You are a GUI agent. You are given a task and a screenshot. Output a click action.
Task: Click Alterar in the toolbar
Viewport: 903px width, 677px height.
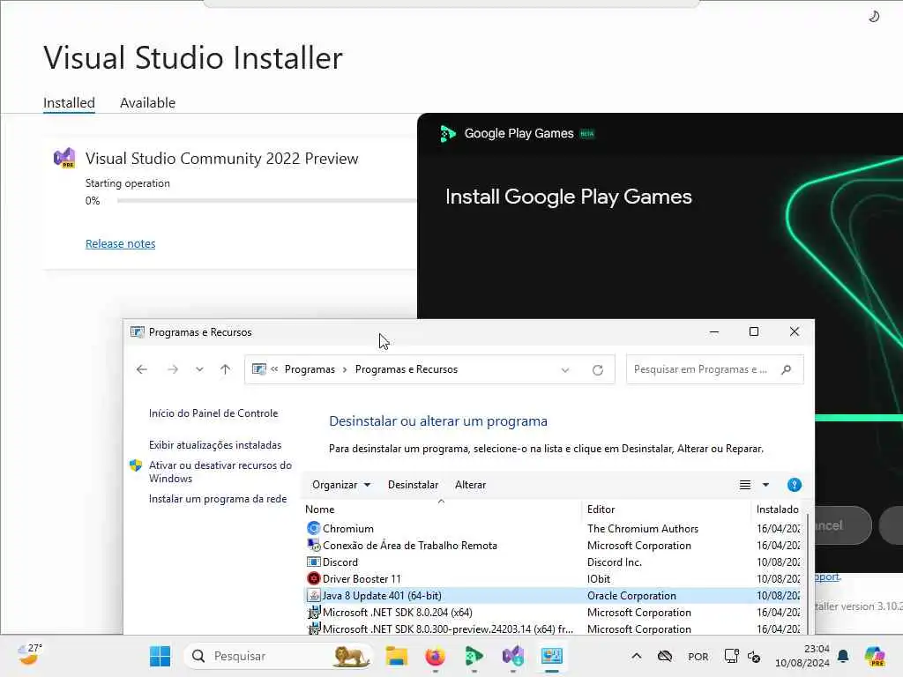471,485
